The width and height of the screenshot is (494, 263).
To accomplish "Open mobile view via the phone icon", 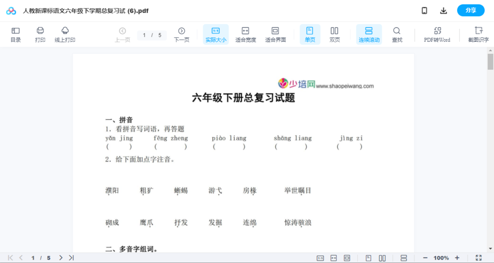I will [x=424, y=10].
